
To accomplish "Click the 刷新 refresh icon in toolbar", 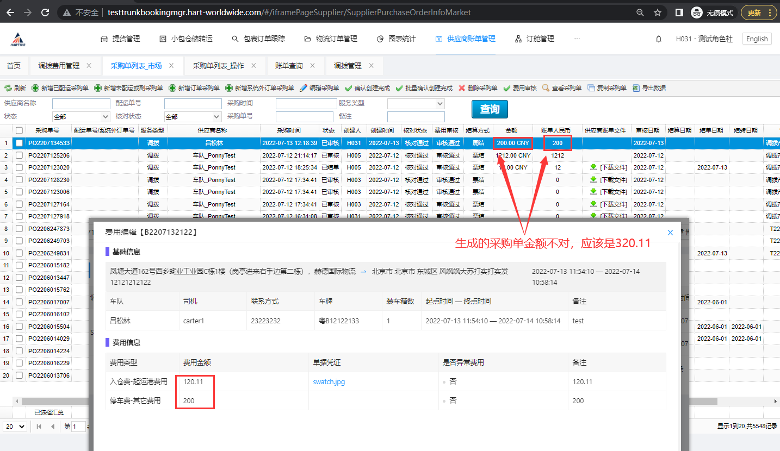I will pos(8,88).
